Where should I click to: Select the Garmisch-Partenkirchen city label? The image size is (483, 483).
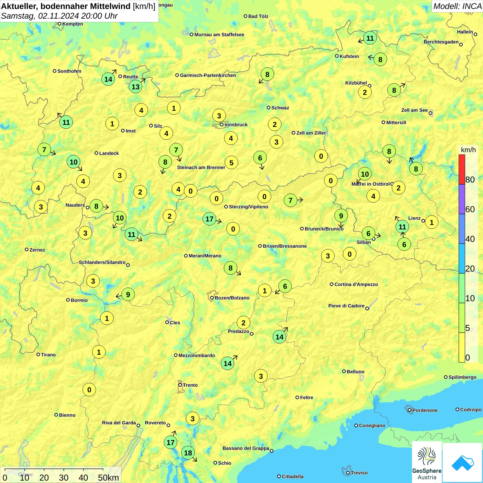pyautogui.click(x=208, y=75)
